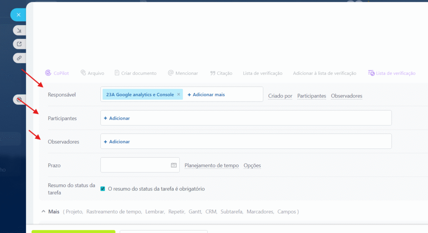Click the Criar documento icon

pos(117,73)
